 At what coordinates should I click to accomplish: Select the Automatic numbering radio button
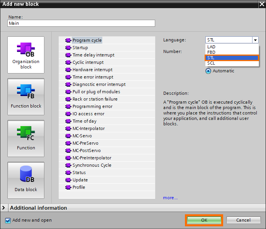click(208, 71)
